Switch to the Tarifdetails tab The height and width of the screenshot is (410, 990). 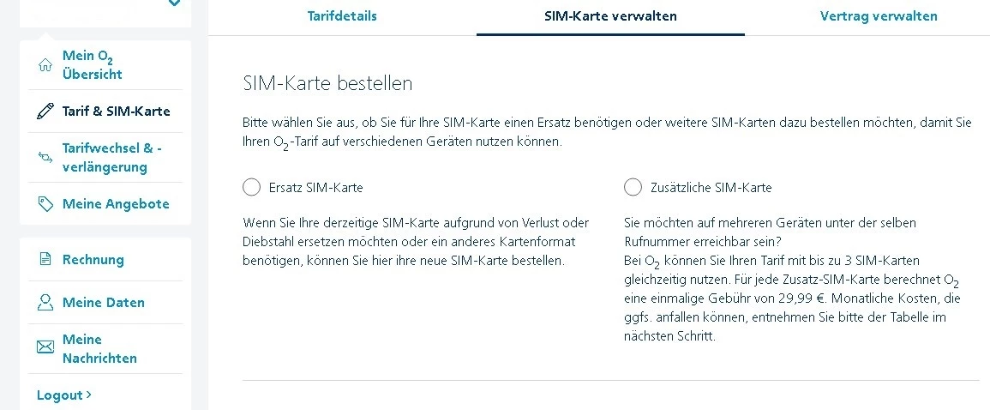point(342,16)
